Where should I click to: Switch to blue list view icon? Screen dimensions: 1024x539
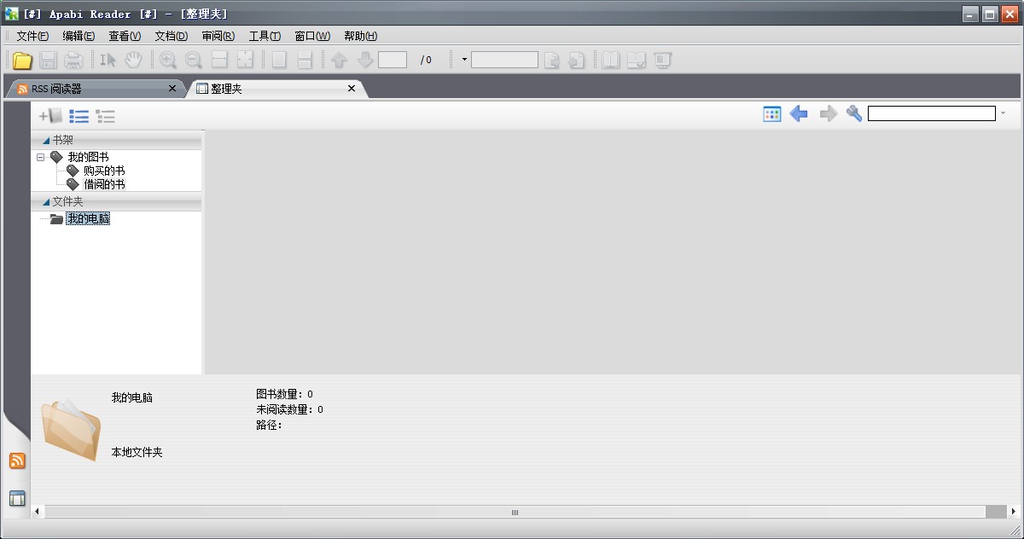(79, 116)
